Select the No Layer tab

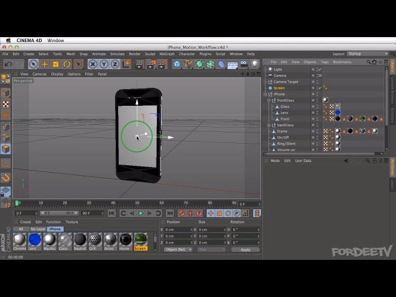(x=38, y=229)
